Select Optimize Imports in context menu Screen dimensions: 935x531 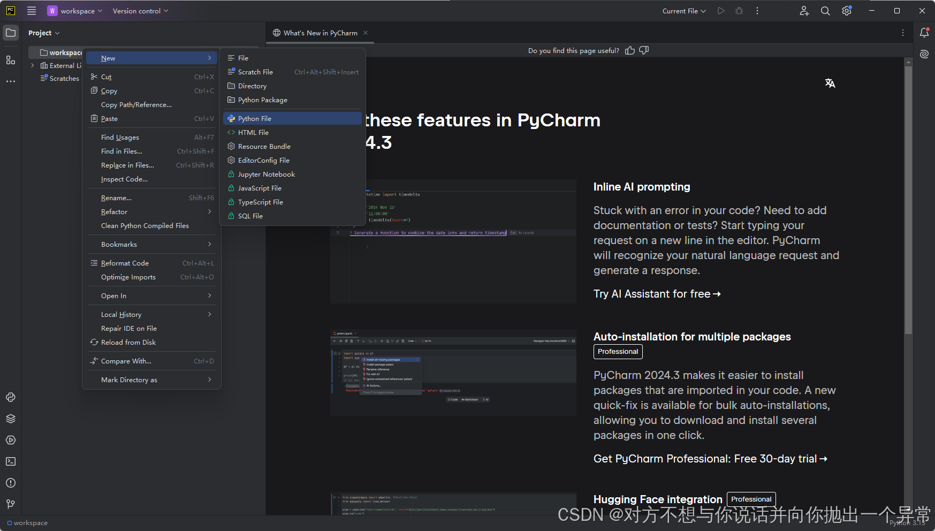click(x=152, y=277)
